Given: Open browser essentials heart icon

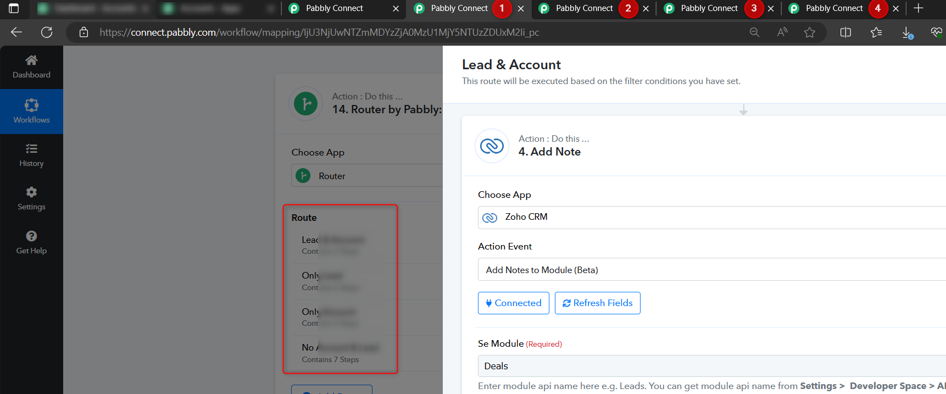Looking at the screenshot, I should tap(936, 32).
